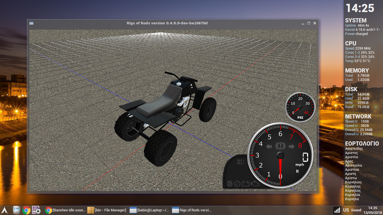Click the check engine indicator icon
Image resolution: width=383 pixels, height=215 pixels.
click(255, 184)
